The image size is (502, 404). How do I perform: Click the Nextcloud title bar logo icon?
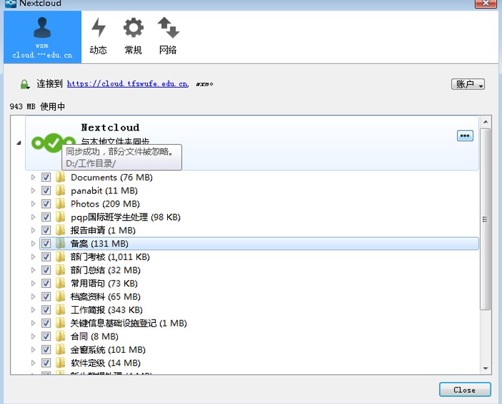11,4
